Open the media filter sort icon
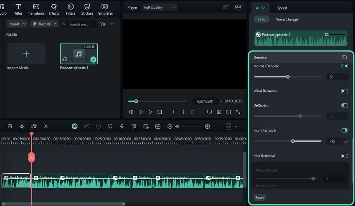355x206 pixels. tap(103, 24)
